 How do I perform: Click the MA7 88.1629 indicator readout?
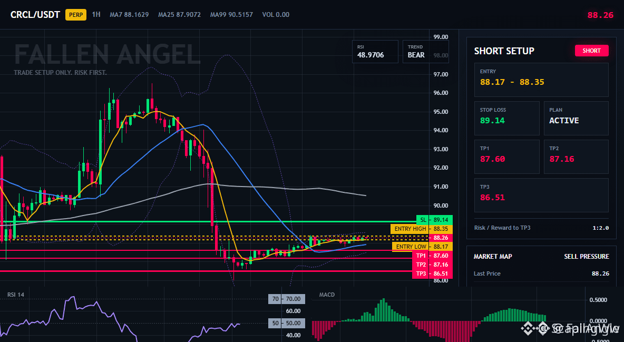tap(129, 14)
